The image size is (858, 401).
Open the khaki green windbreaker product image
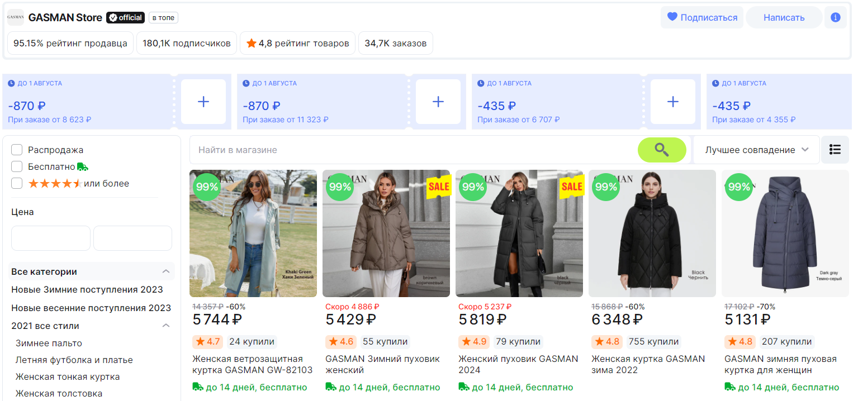[253, 233]
